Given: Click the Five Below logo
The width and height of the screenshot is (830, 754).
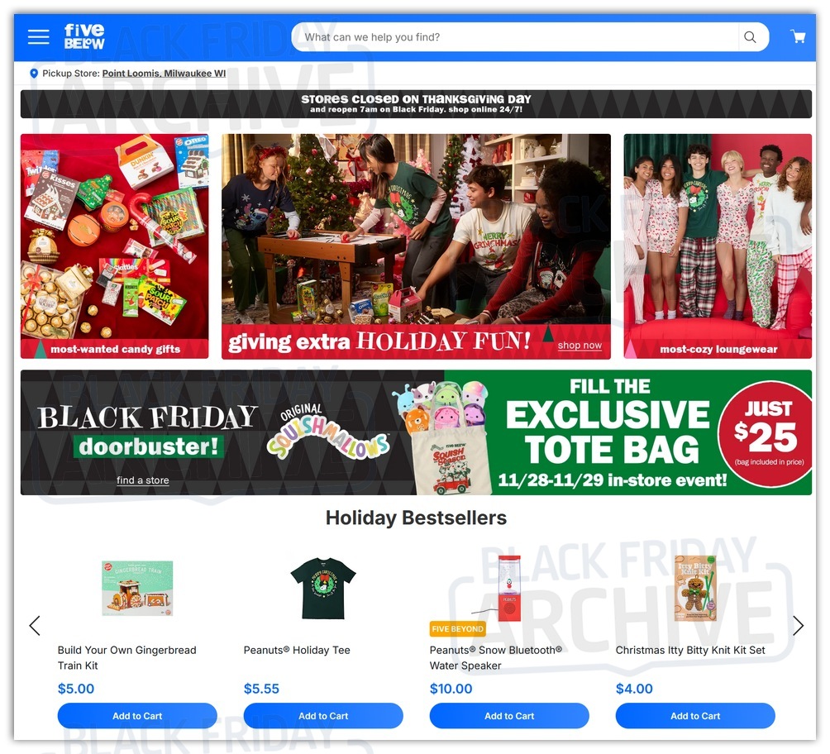Looking at the screenshot, I should [x=84, y=36].
